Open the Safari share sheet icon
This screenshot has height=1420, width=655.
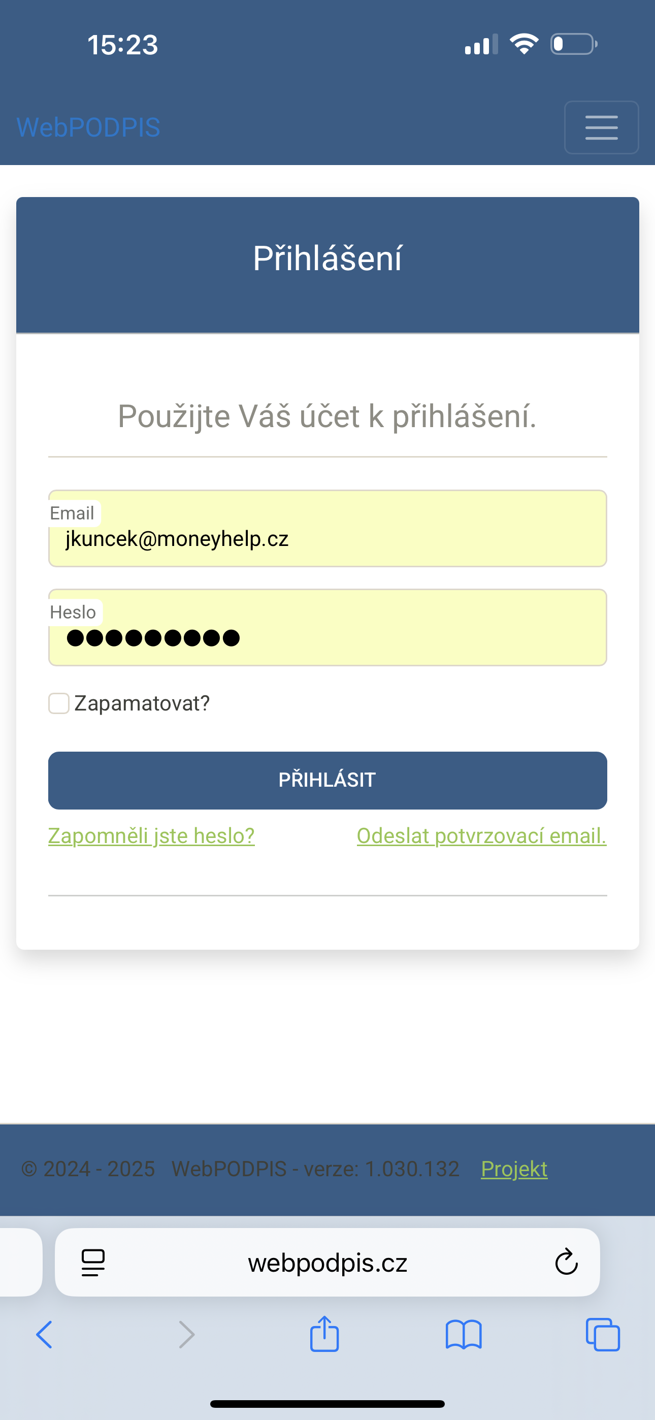(x=324, y=1334)
